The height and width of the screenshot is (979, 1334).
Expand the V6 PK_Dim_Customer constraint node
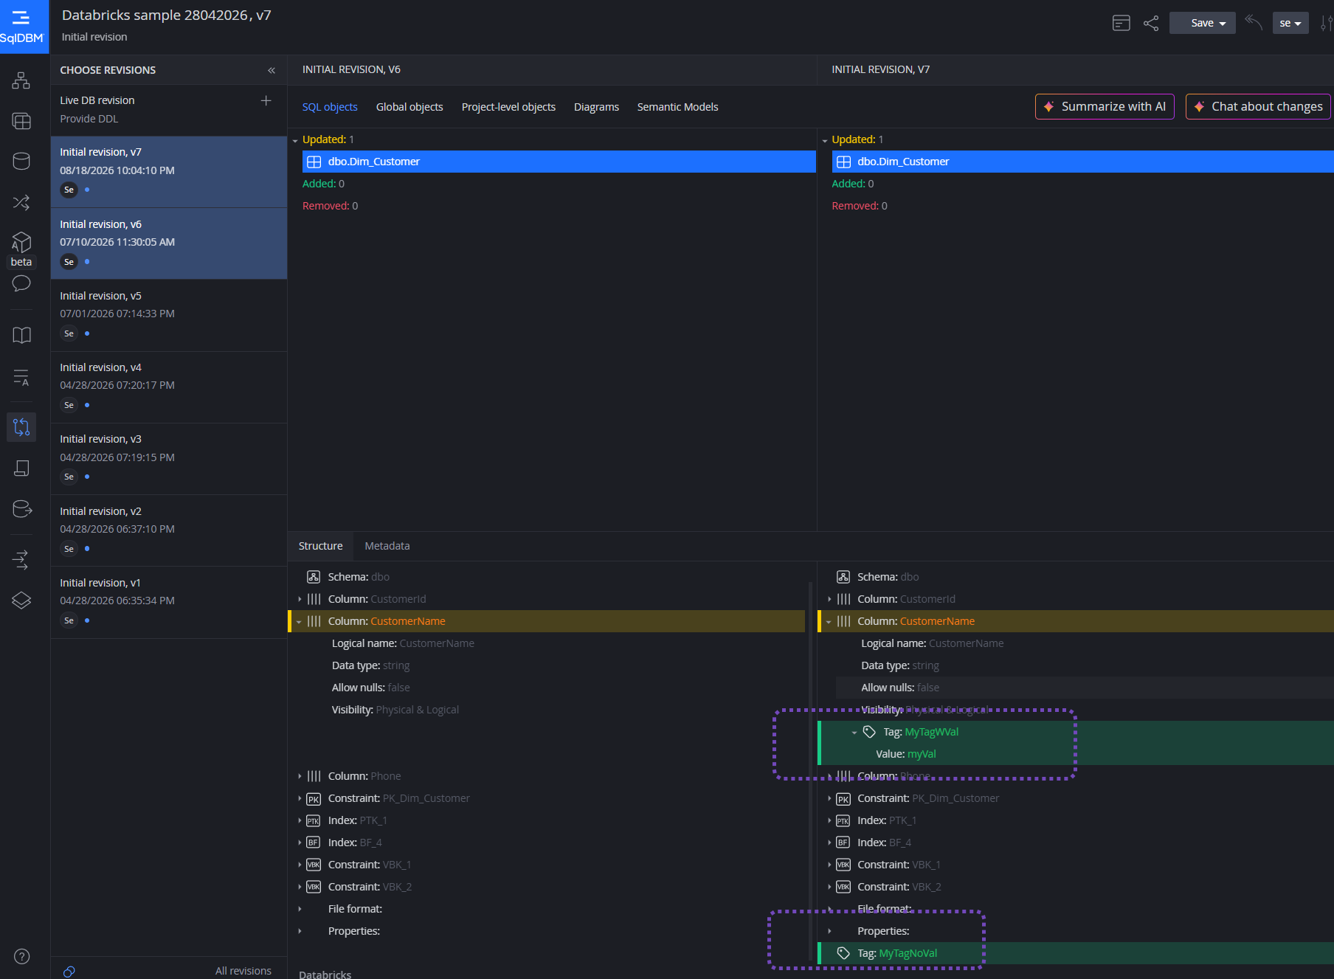(300, 798)
